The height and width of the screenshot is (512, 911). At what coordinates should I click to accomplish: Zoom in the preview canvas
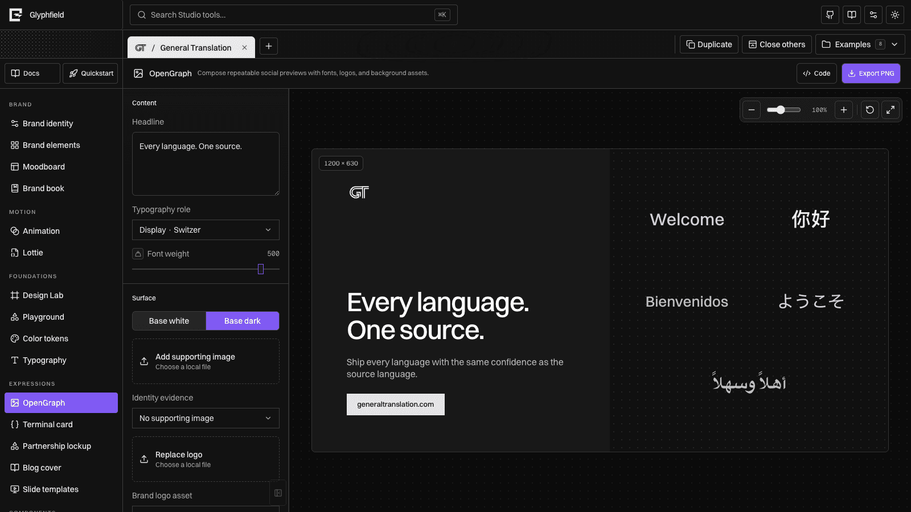tap(844, 110)
